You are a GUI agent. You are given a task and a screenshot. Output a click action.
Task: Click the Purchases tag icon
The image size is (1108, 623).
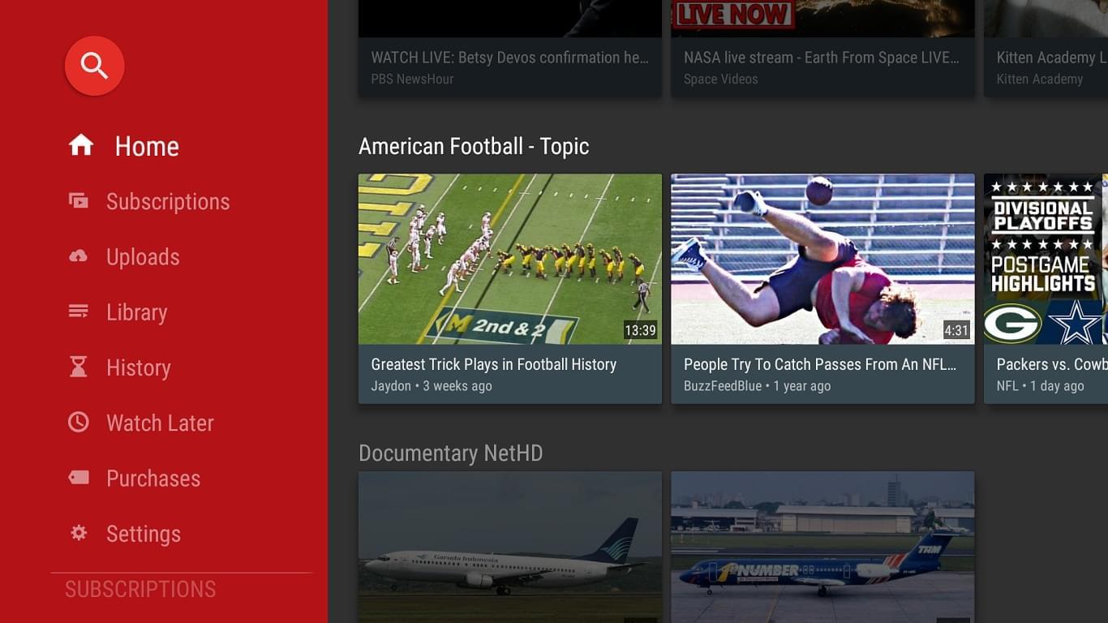coord(79,478)
